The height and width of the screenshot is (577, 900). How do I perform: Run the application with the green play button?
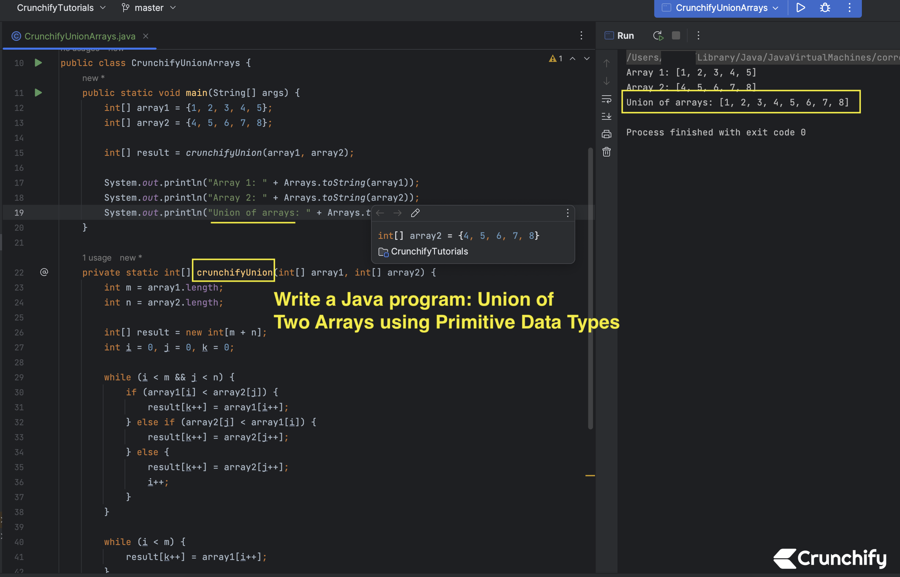pyautogui.click(x=800, y=8)
